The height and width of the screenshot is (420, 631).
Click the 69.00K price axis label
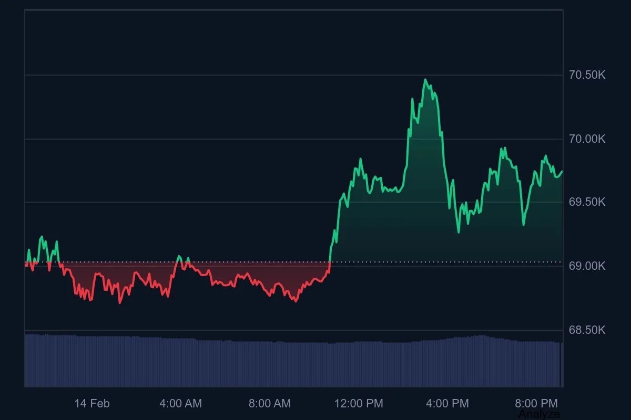[x=587, y=266]
